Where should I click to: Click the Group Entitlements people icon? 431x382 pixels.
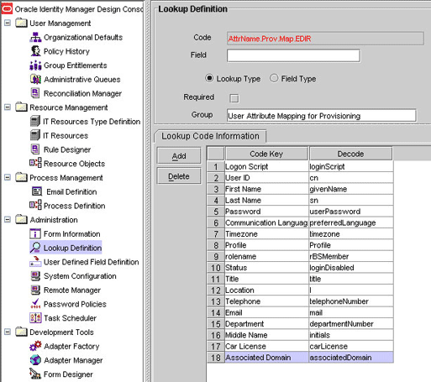pos(35,65)
